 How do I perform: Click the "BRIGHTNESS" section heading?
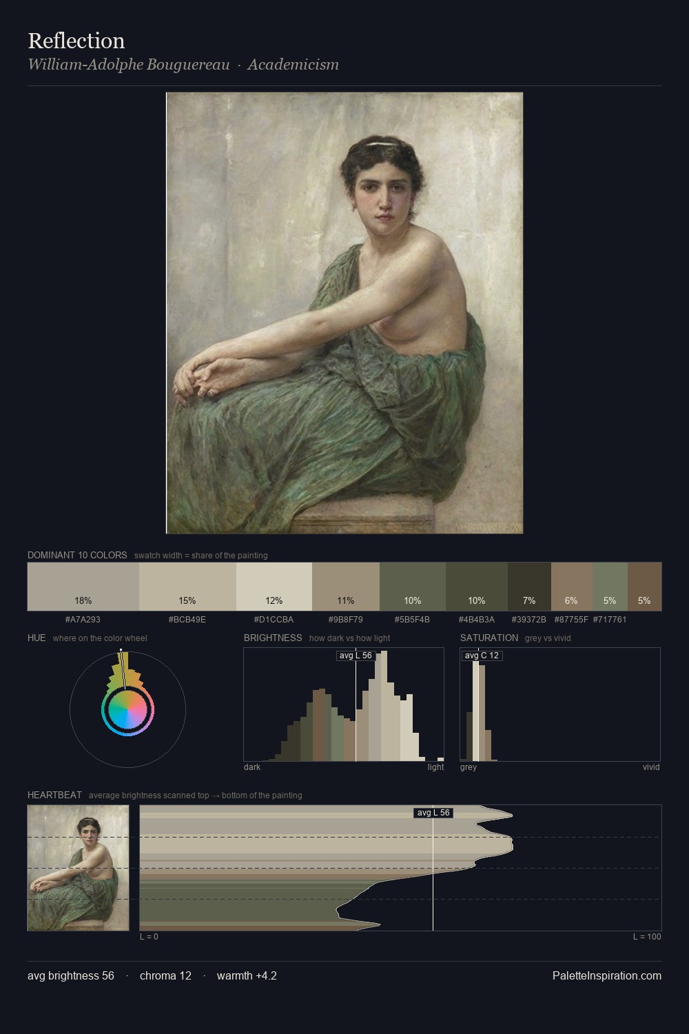(273, 638)
